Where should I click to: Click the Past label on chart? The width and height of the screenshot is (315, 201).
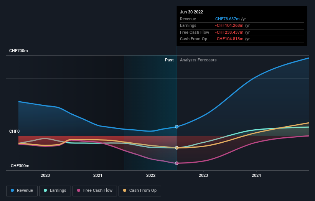[169, 60]
